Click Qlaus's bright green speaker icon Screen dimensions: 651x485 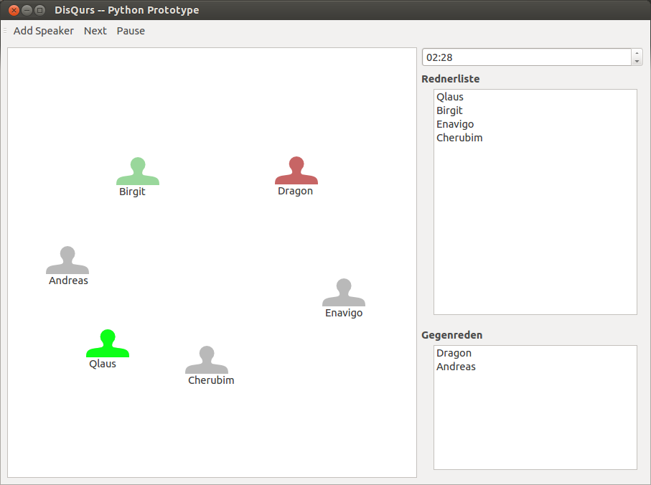[108, 344]
